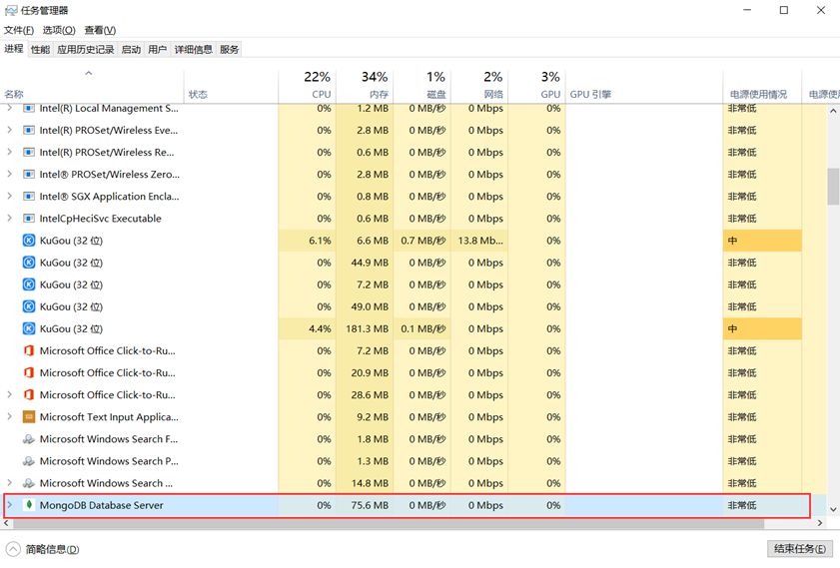
Task: Click the KuGou icon in the 49.0 MB row
Action: pos(29,306)
